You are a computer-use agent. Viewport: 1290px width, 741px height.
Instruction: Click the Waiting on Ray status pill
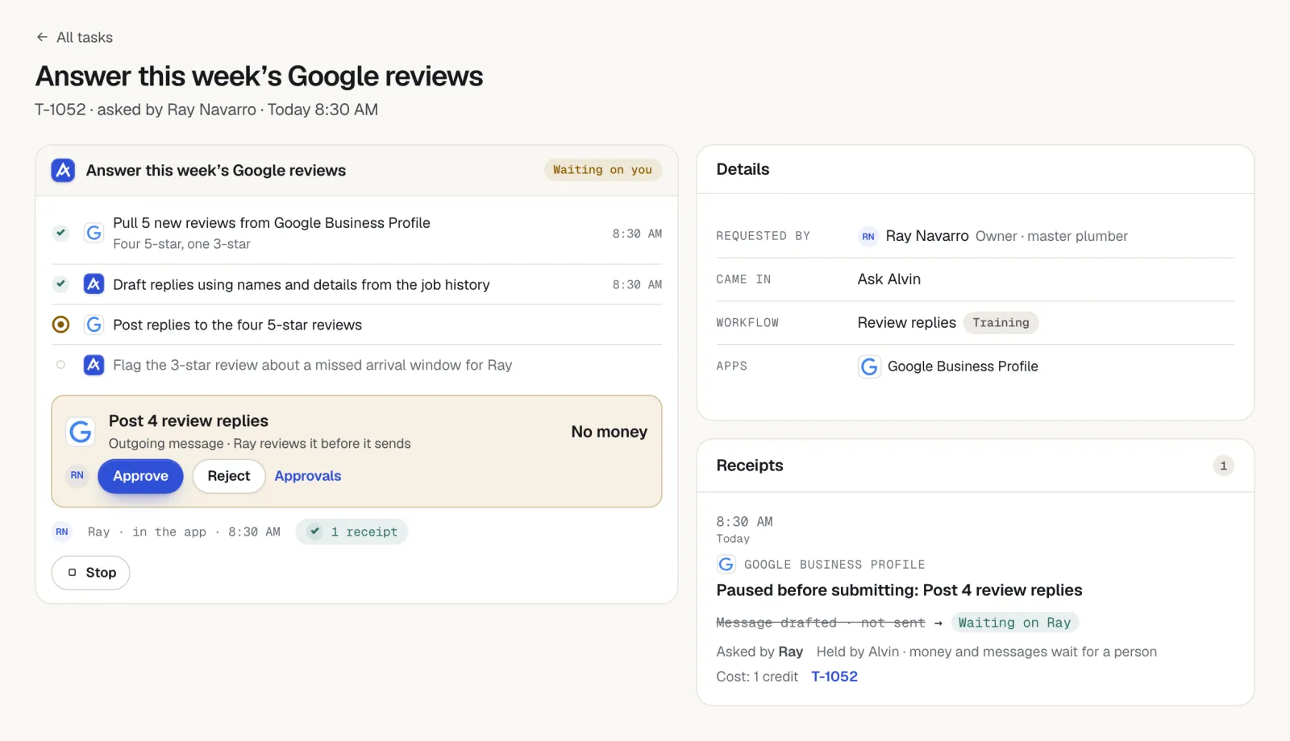click(1014, 623)
